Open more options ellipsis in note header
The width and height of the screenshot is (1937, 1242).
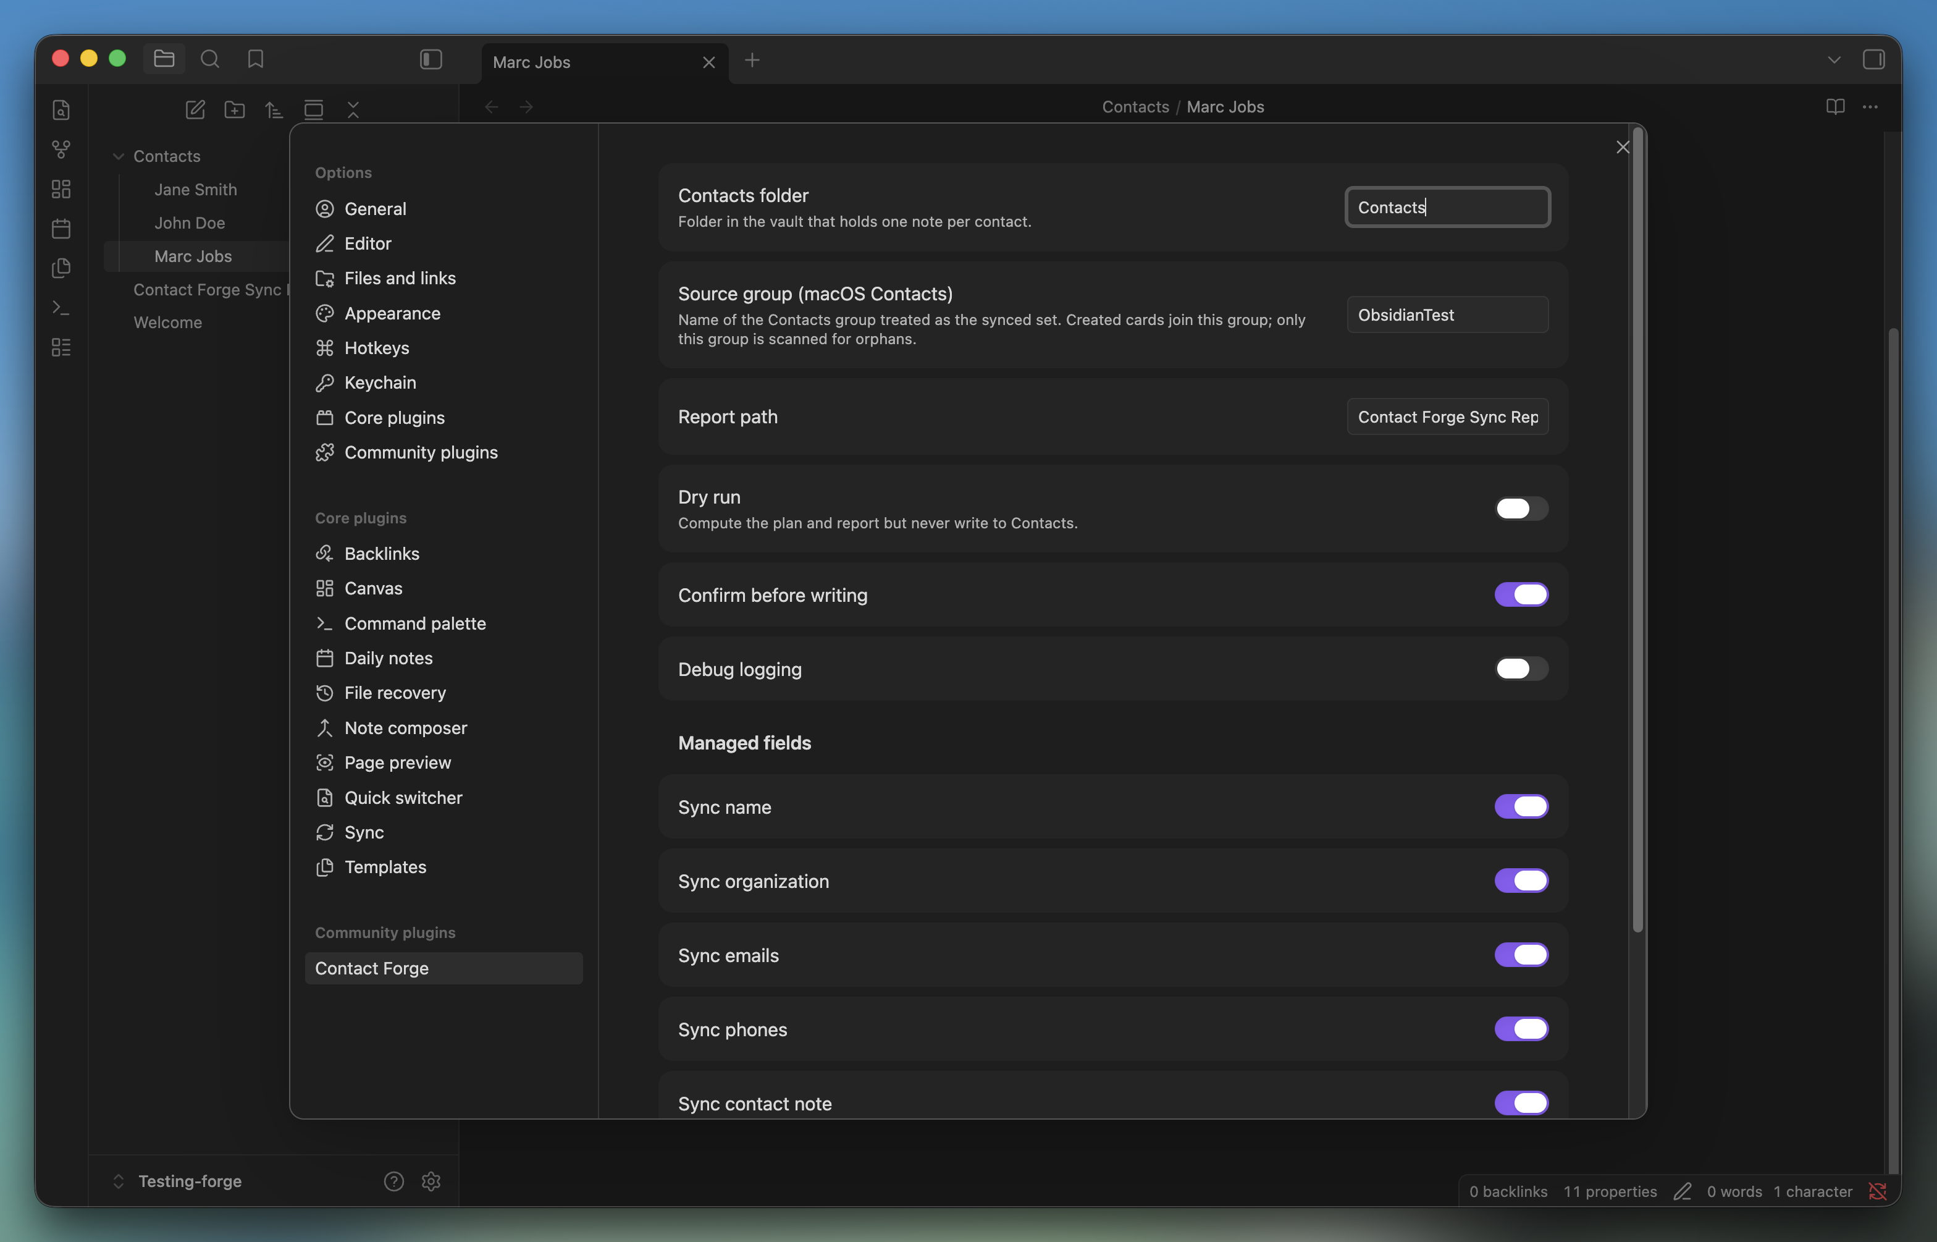point(1870,106)
